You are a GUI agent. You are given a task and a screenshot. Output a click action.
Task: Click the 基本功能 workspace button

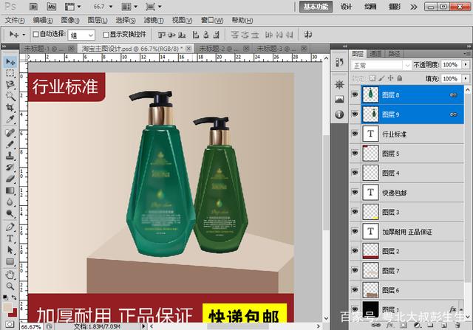coord(316,7)
